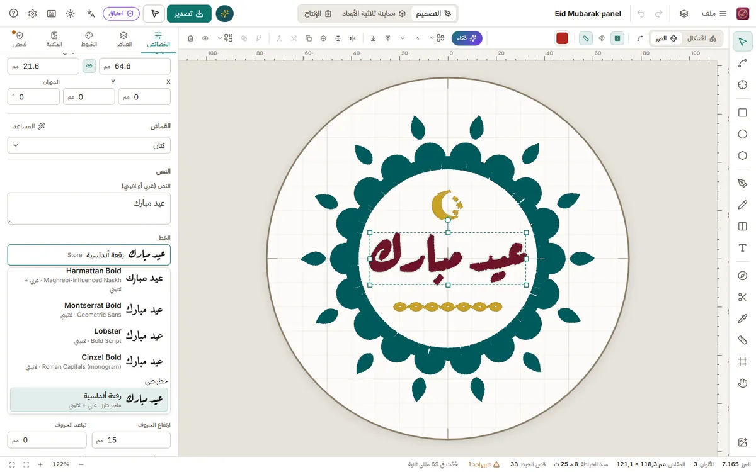Select the rectangle shape tool
756x472 pixels.
(x=743, y=113)
